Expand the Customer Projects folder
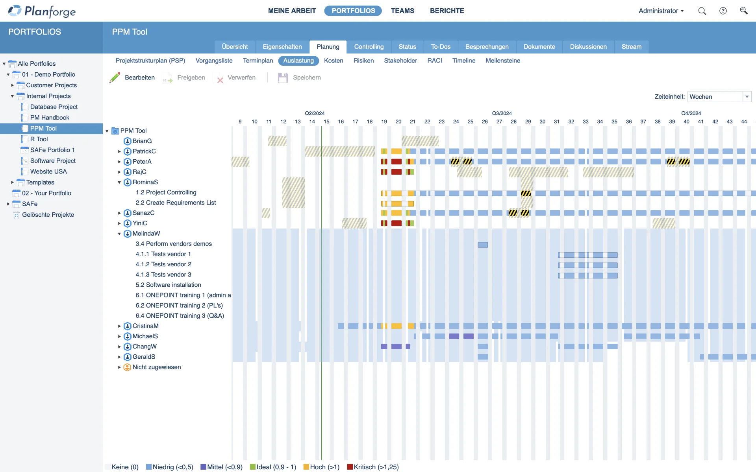This screenshot has width=756, height=472. point(12,85)
